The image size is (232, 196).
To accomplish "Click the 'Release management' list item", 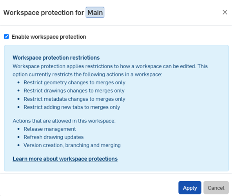I will (x=49, y=129).
